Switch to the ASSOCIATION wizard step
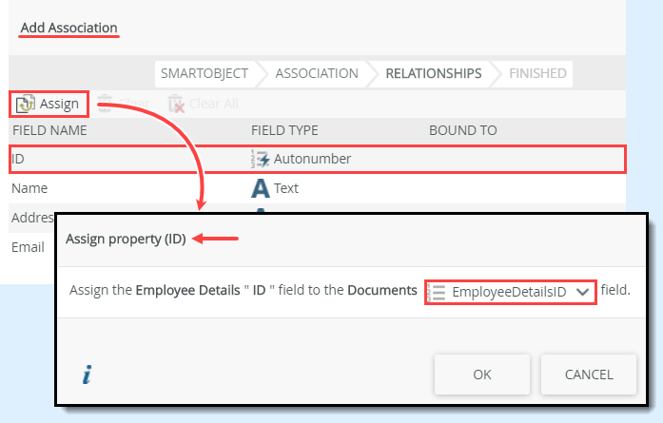The image size is (663, 423). (316, 73)
